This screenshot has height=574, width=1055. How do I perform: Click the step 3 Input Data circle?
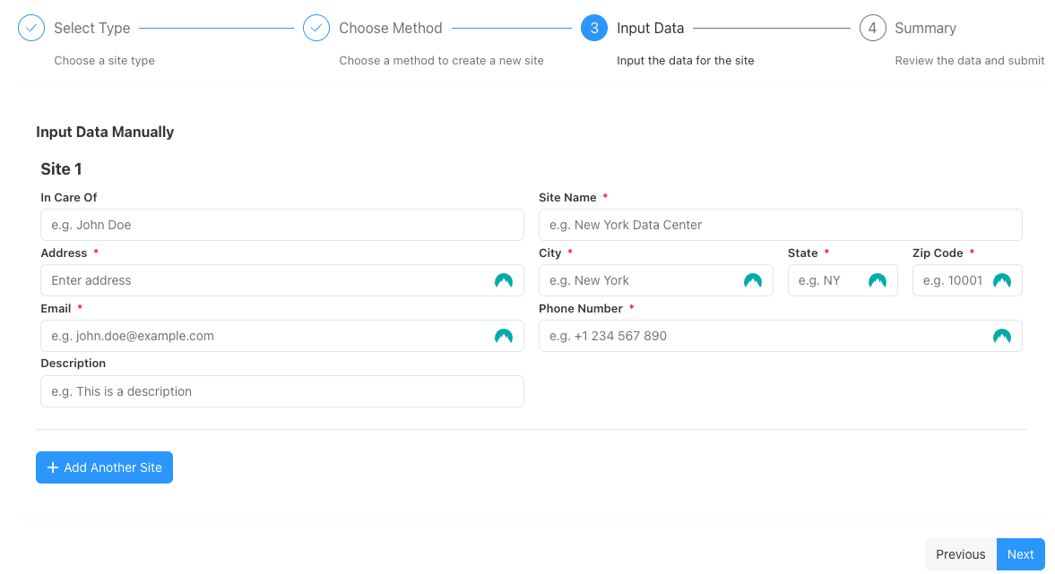click(594, 28)
